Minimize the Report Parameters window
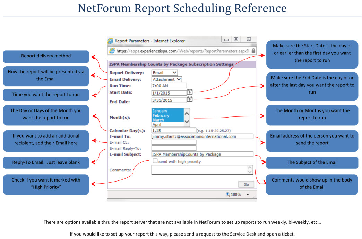Screen dimensions: 362x239 [x=226, y=39]
